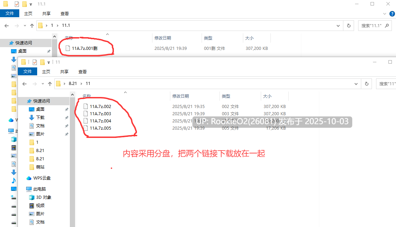Image resolution: width=396 pixels, height=227 pixels.
Task: Switch to 主页 tab in the 11 window
Action: point(46,72)
